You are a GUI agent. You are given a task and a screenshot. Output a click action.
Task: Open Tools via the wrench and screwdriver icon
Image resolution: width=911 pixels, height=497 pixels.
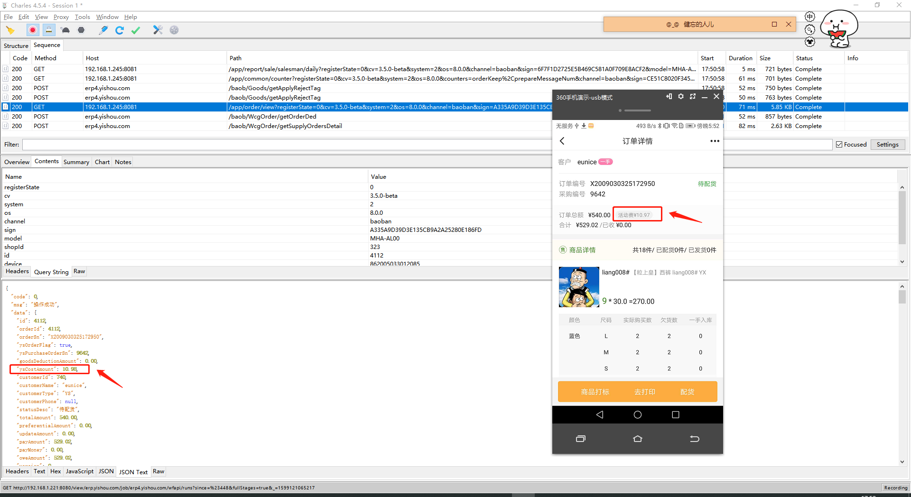(x=158, y=30)
